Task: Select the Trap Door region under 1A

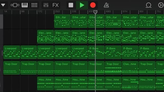Action: click(12, 68)
